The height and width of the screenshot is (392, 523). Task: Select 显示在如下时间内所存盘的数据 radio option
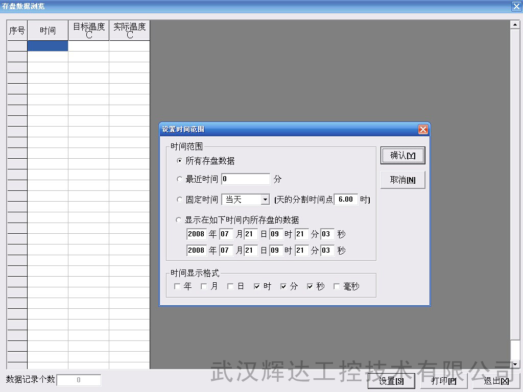click(179, 220)
